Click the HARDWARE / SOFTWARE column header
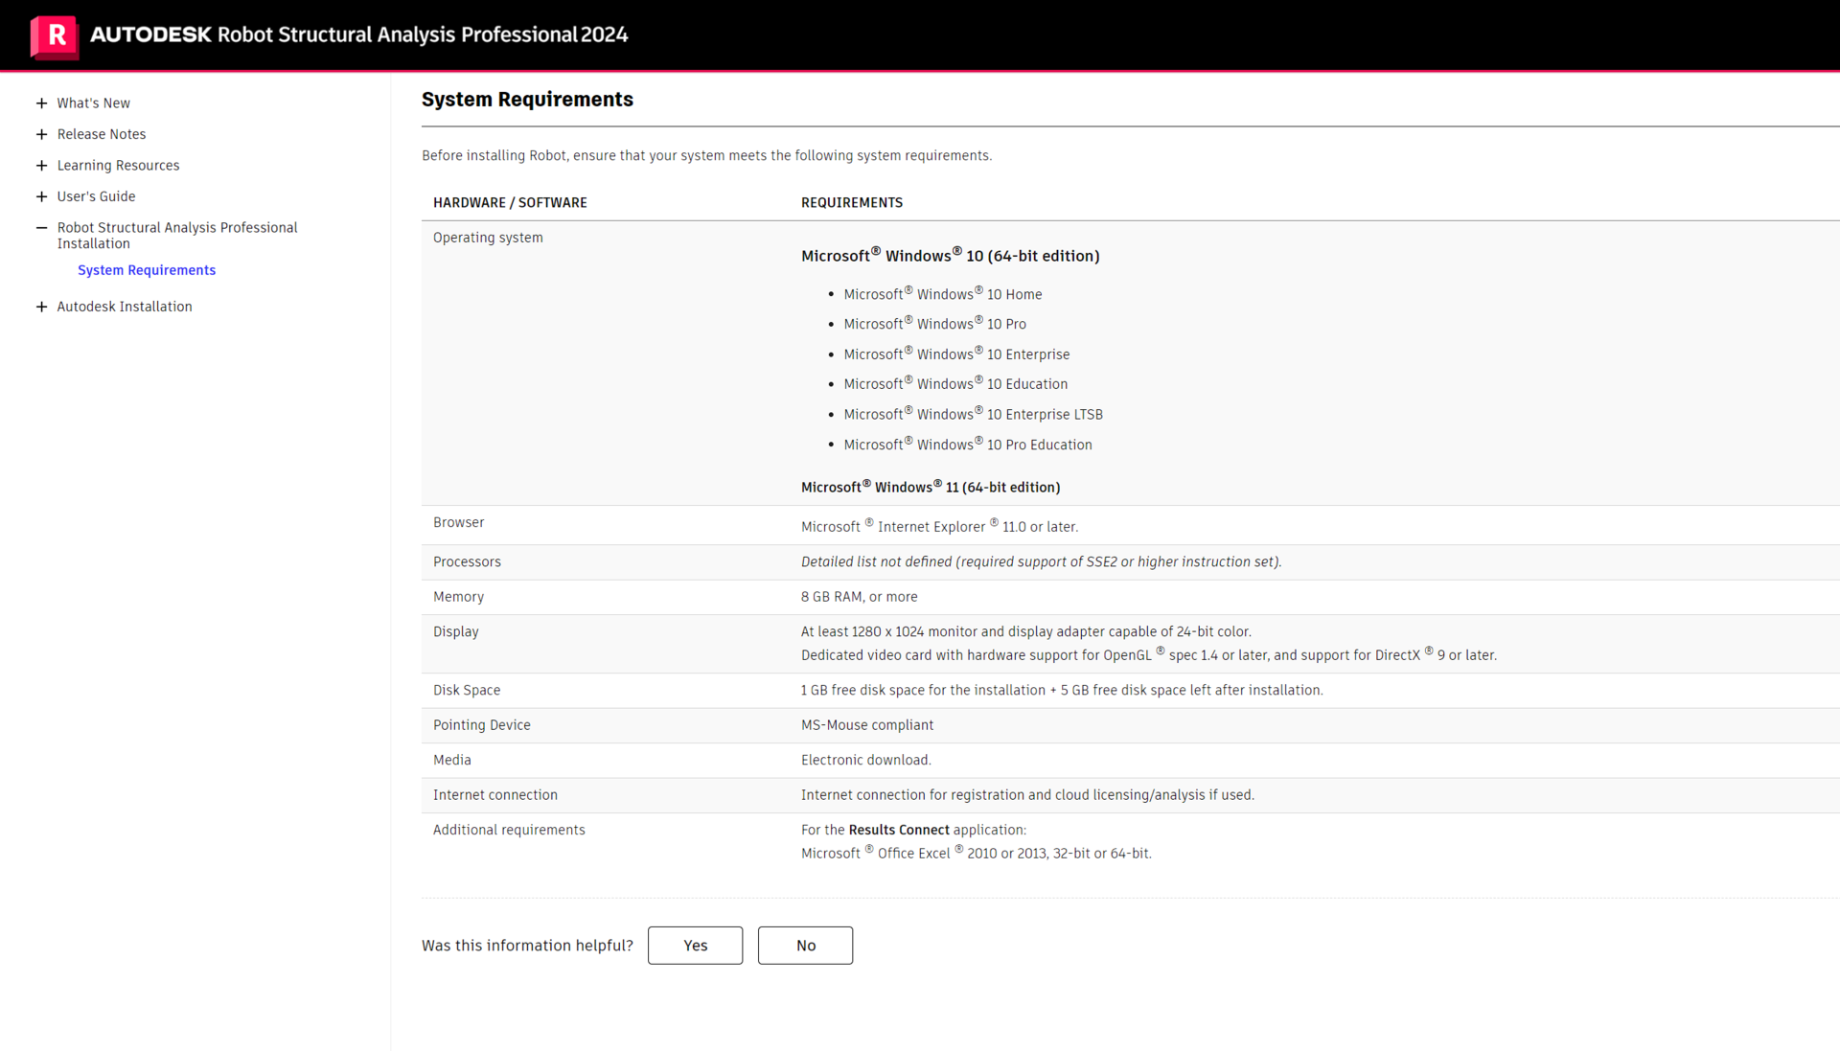Image resolution: width=1840 pixels, height=1051 pixels. pyautogui.click(x=510, y=203)
